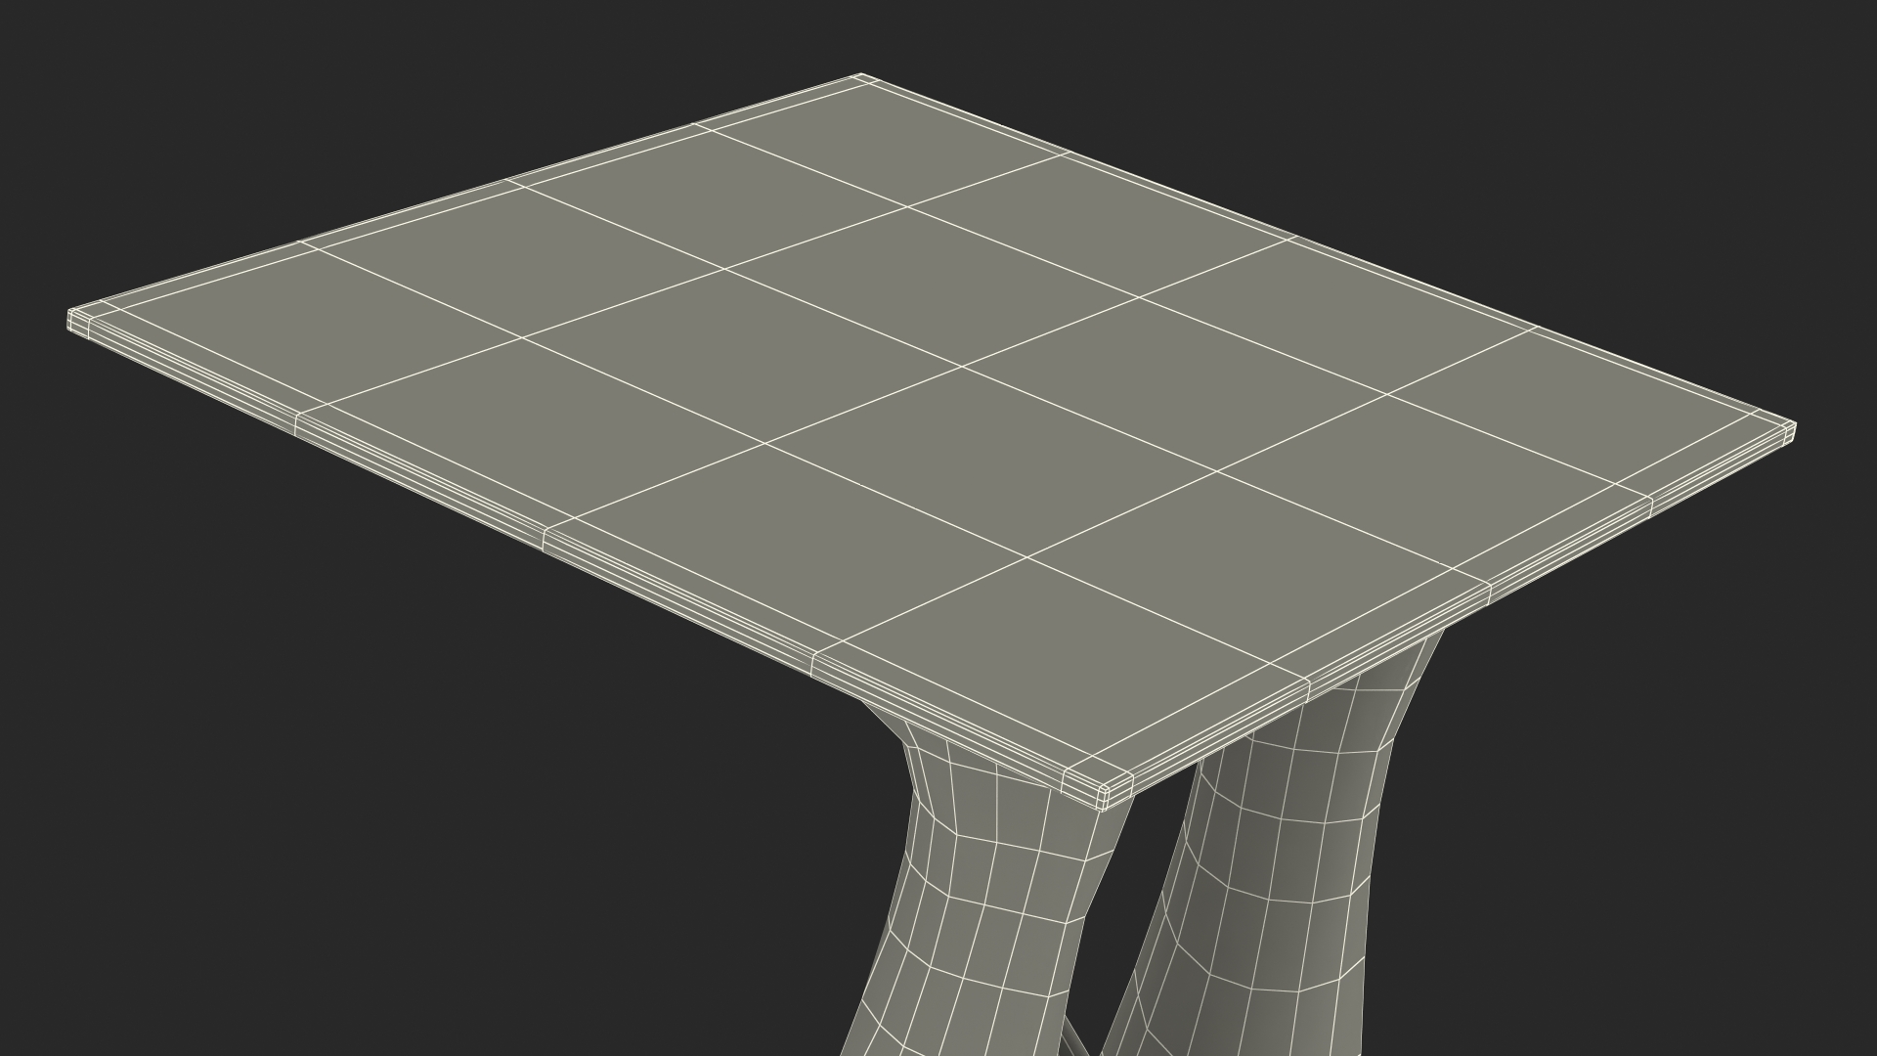Image resolution: width=1877 pixels, height=1056 pixels.
Task: Click the empty background right of the legs
Action: [1662, 831]
